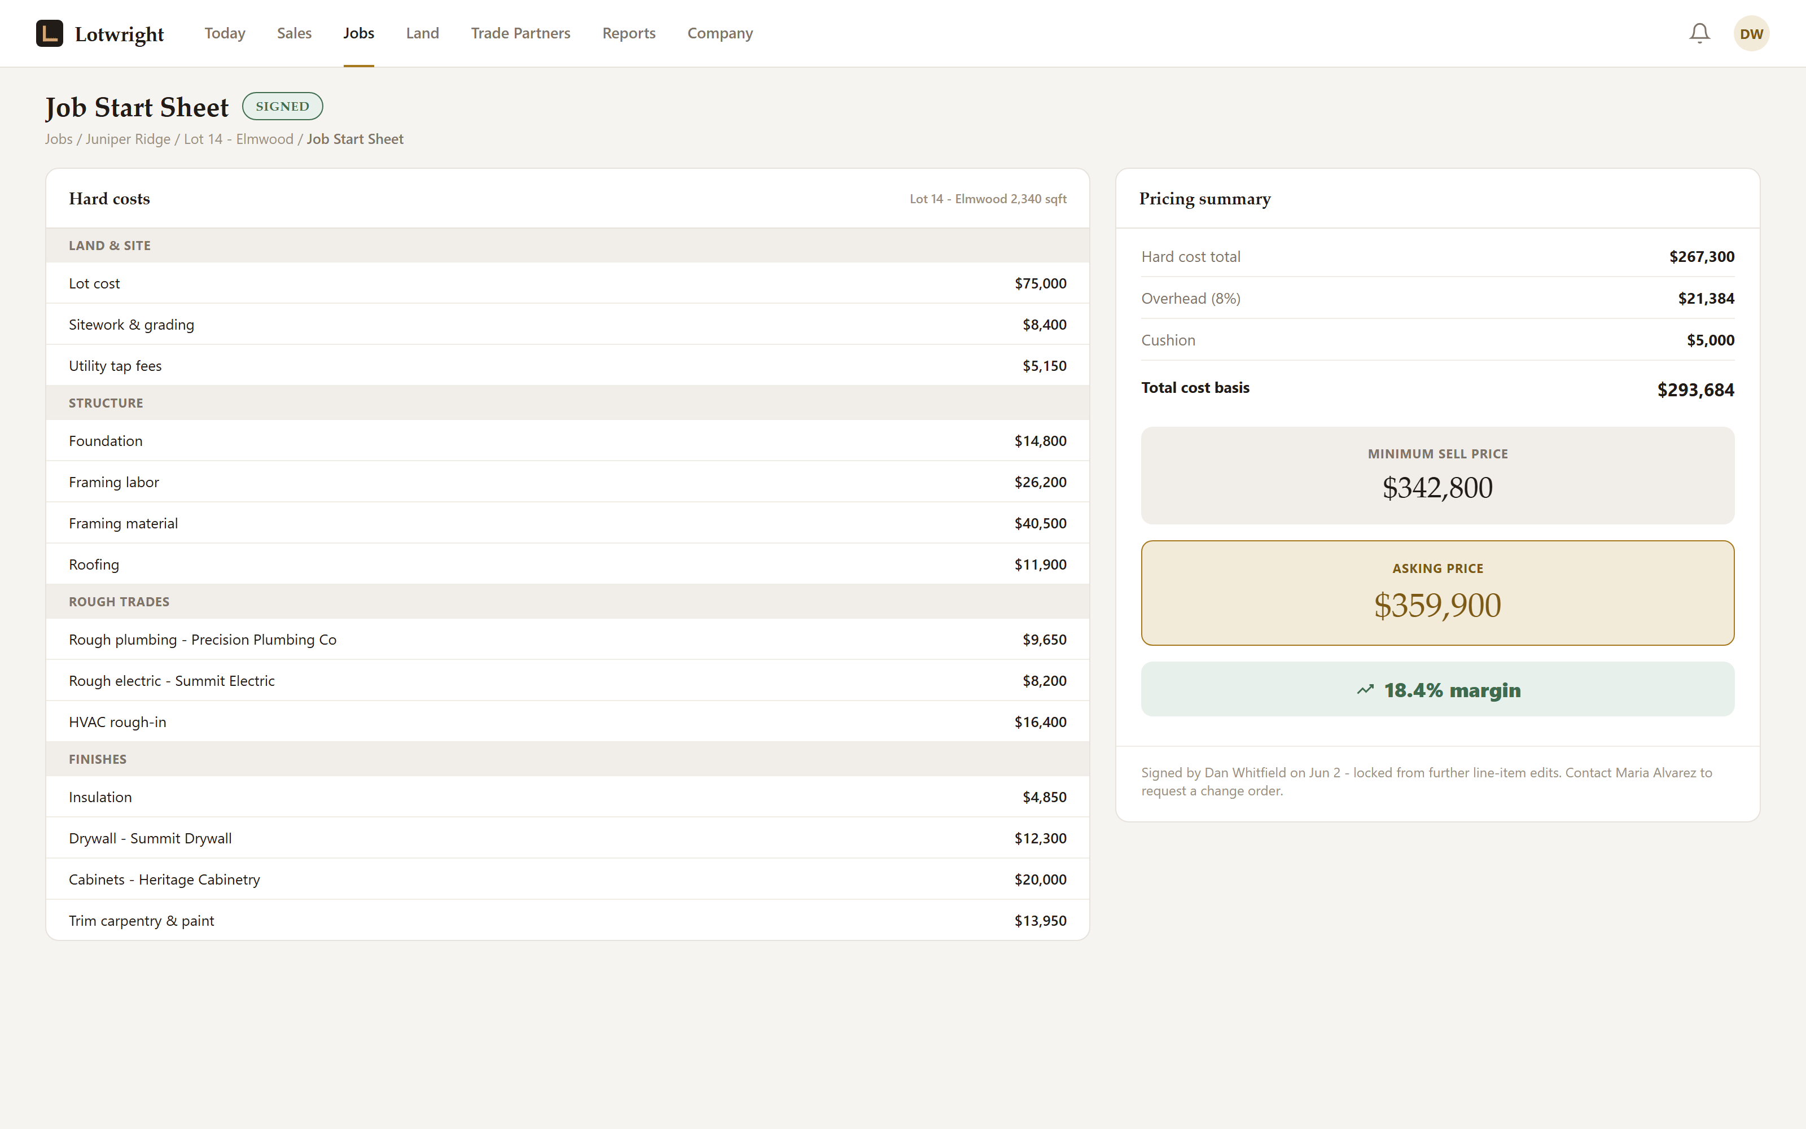
Task: Click the $75,000 lot cost amount
Action: (1040, 283)
